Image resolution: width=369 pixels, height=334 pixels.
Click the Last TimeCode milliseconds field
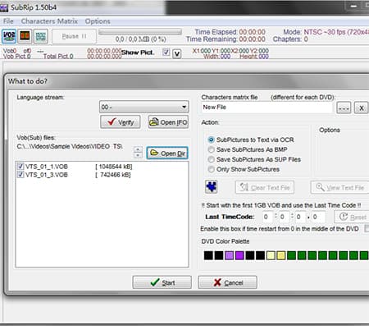(x=318, y=217)
